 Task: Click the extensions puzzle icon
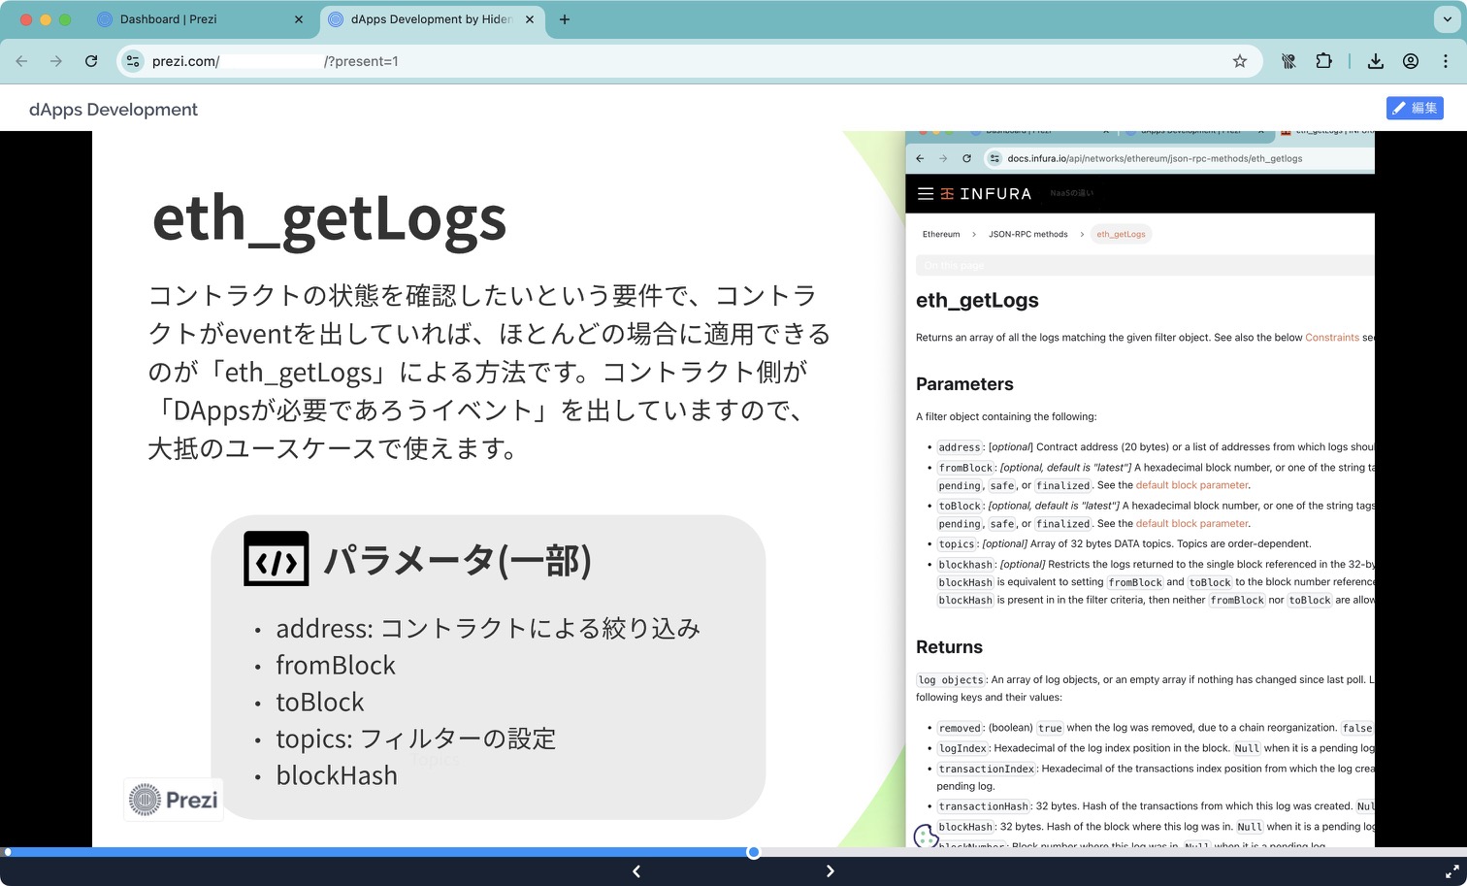point(1323,60)
